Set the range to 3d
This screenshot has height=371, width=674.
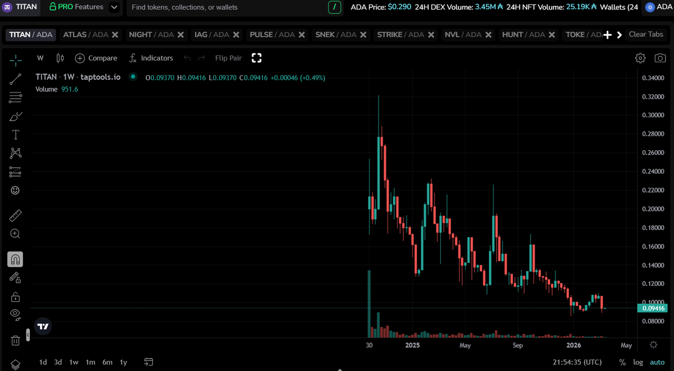58,362
